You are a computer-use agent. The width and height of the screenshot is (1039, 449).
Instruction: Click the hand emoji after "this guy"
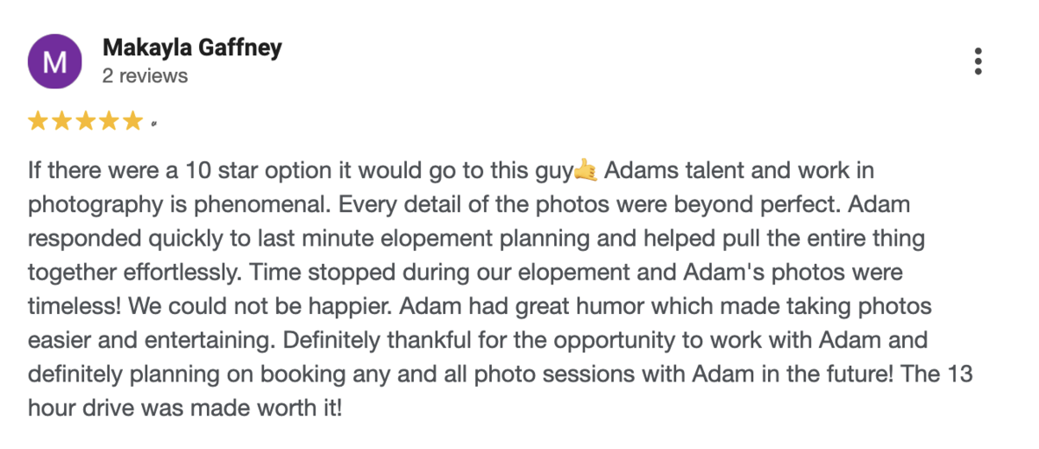coord(586,171)
